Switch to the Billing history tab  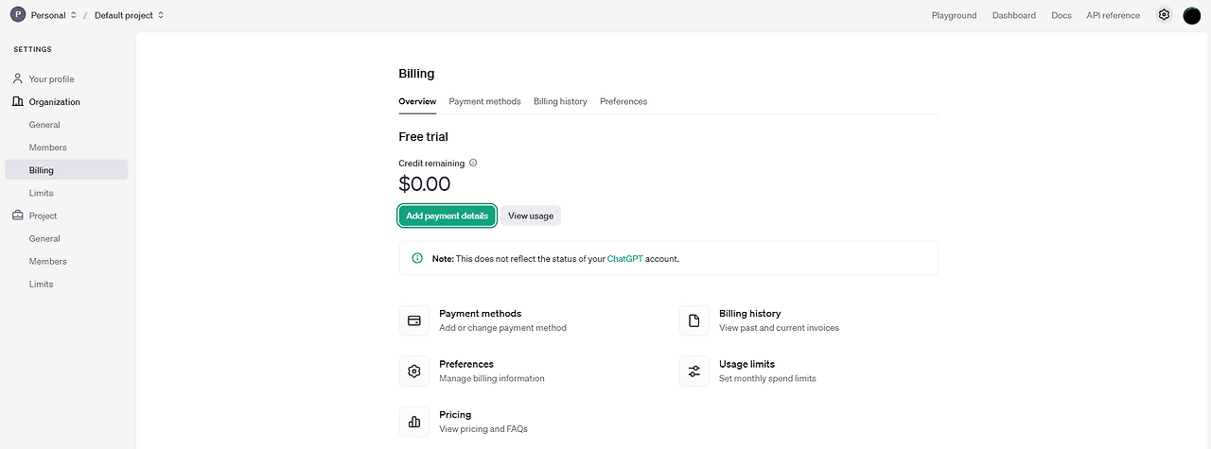[560, 101]
